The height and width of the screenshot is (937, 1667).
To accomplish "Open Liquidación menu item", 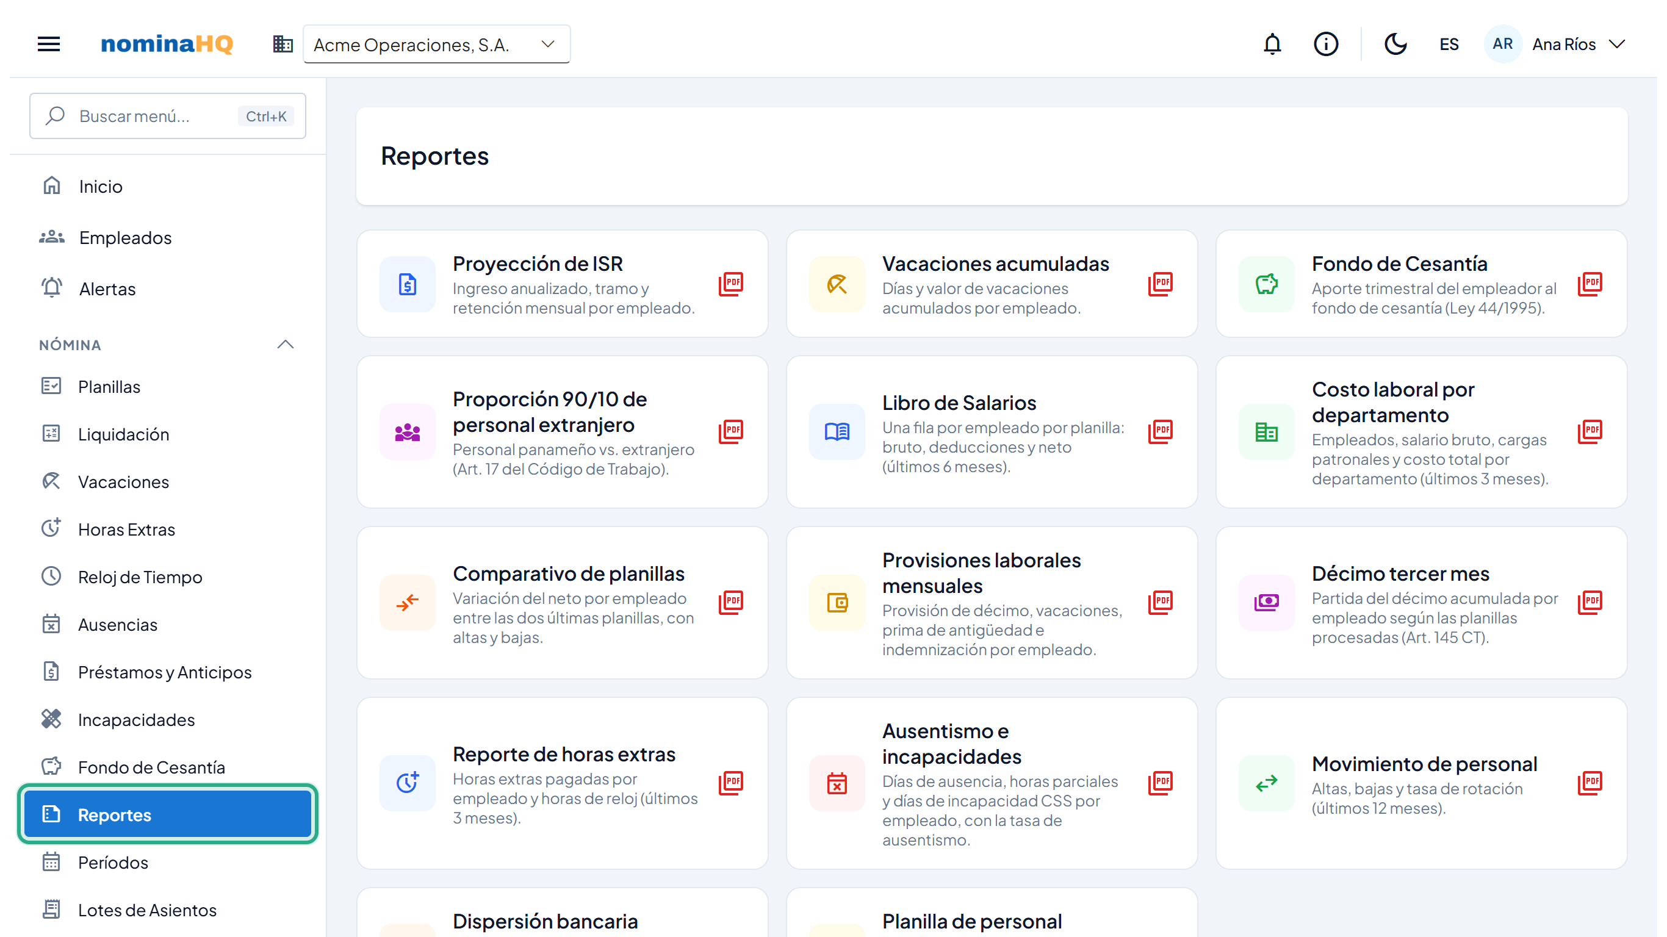I will 168,434.
